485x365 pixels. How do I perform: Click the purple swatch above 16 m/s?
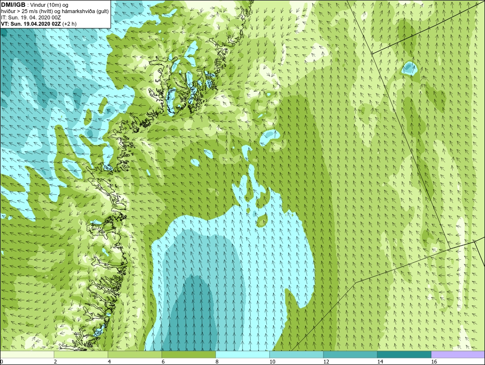click(458, 354)
